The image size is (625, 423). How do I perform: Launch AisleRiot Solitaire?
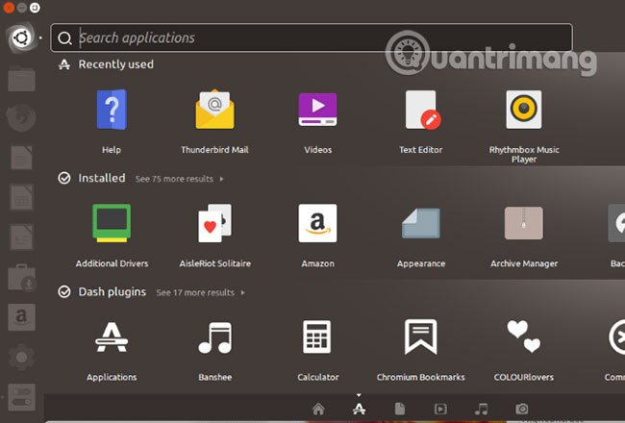click(214, 223)
